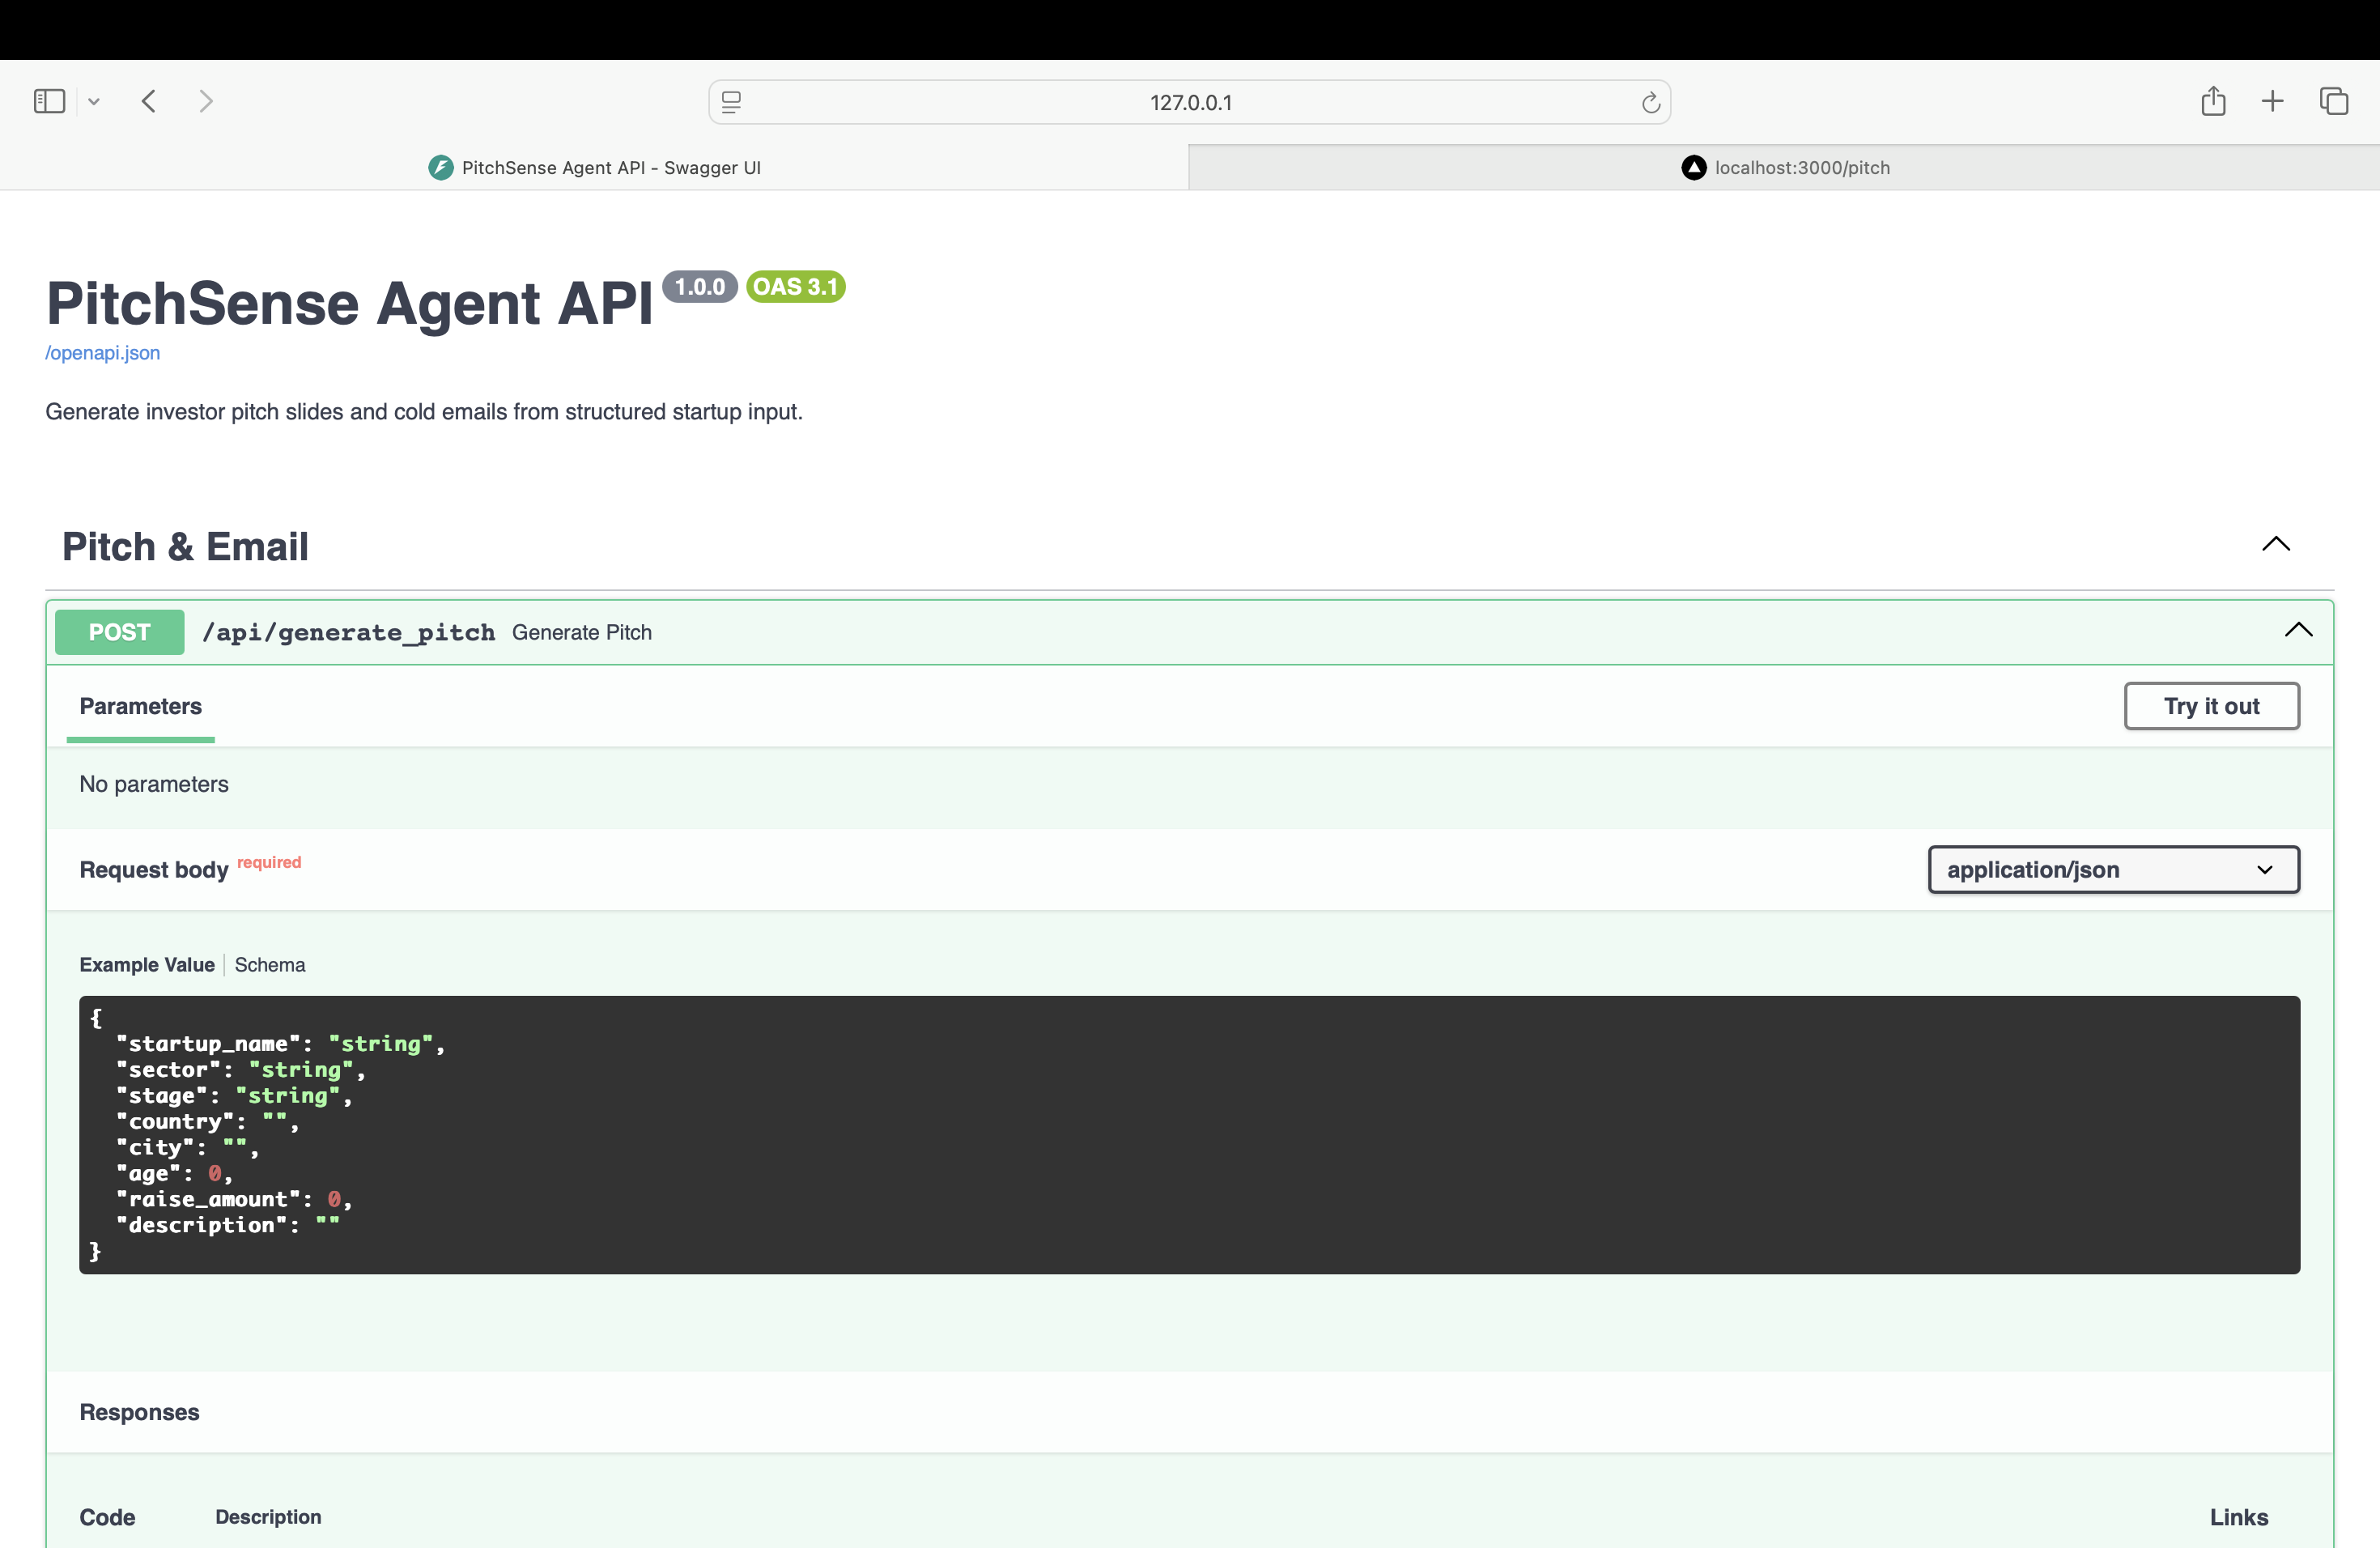Open the Share icon in toolbar
This screenshot has width=2380, height=1548.
[x=2212, y=101]
